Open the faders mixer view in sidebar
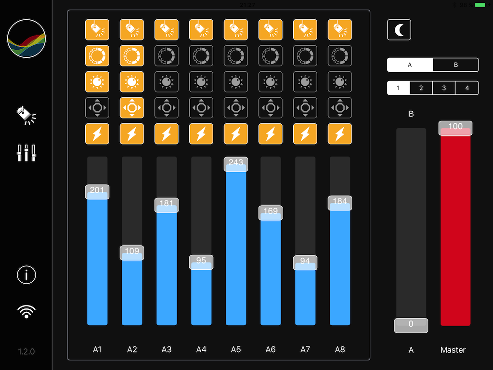Image resolution: width=493 pixels, height=370 pixels. (x=26, y=153)
